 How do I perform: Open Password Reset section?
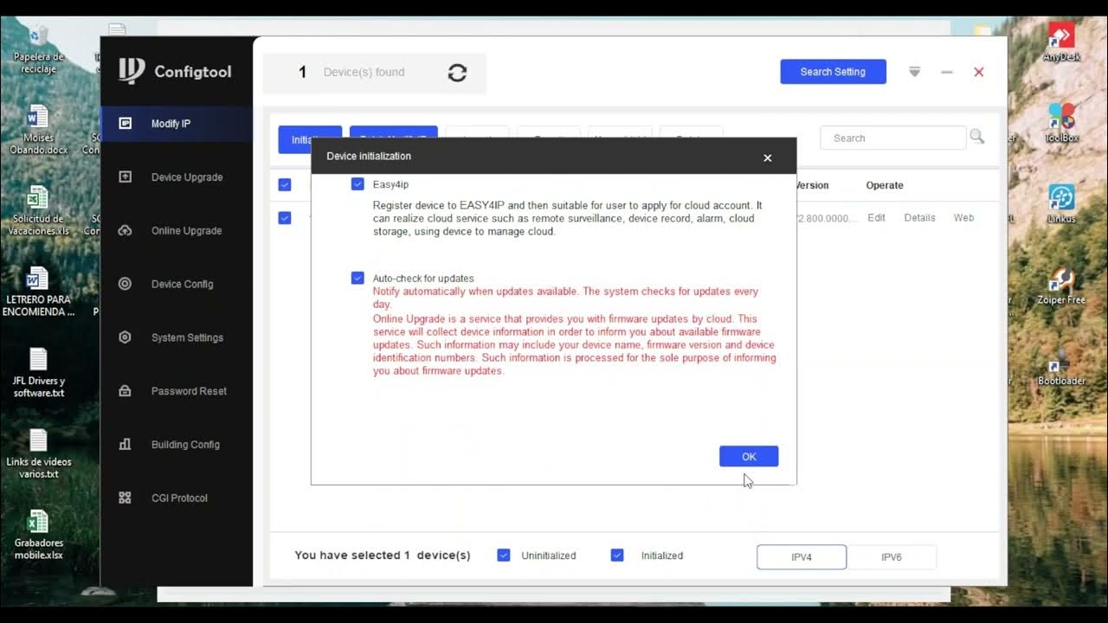pos(177,391)
